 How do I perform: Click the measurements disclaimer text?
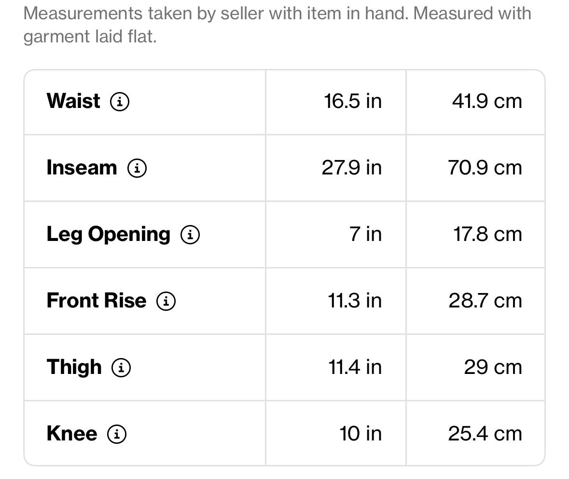[277, 25]
